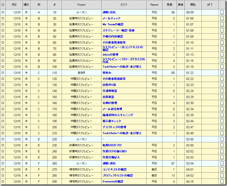Click the タスク column header
The image size is (227, 186).
tap(124, 5)
